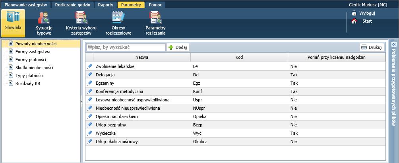Click the Opieka code cell
399x163 pixels.
click(239, 116)
